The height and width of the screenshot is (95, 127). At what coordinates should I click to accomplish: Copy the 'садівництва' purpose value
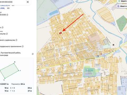(16, 40)
